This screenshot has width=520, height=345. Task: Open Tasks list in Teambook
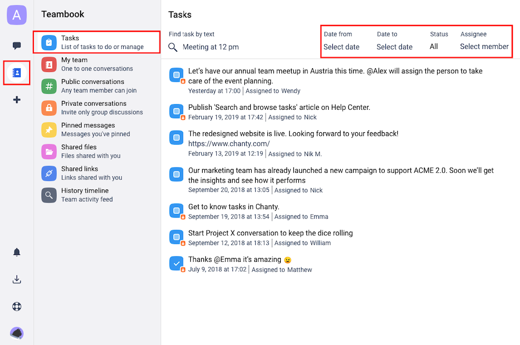coord(97,42)
